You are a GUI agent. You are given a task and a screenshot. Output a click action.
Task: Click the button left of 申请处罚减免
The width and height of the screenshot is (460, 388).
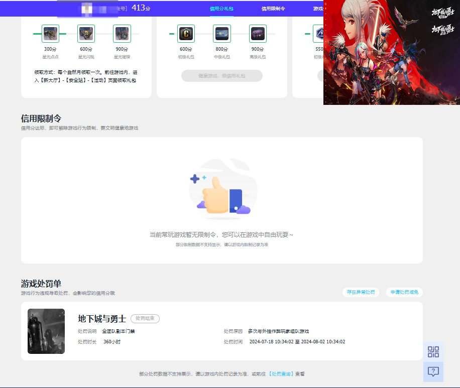tap(361, 292)
